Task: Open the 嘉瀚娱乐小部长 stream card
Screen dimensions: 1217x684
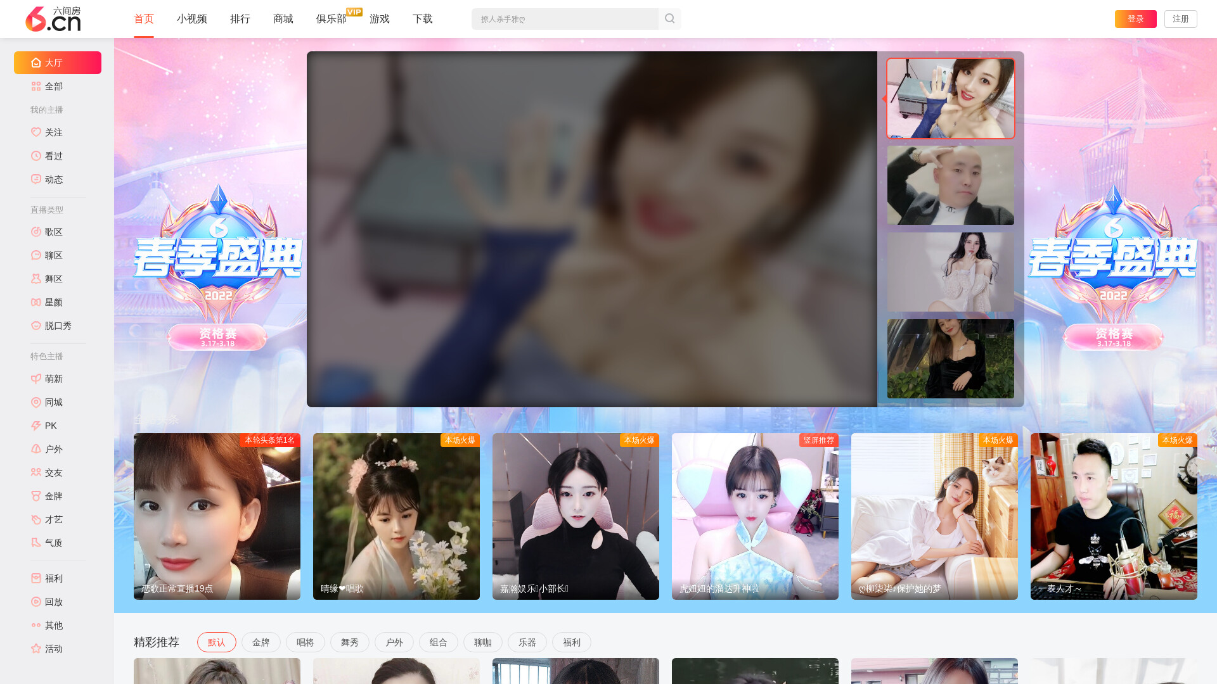Action: point(576,516)
